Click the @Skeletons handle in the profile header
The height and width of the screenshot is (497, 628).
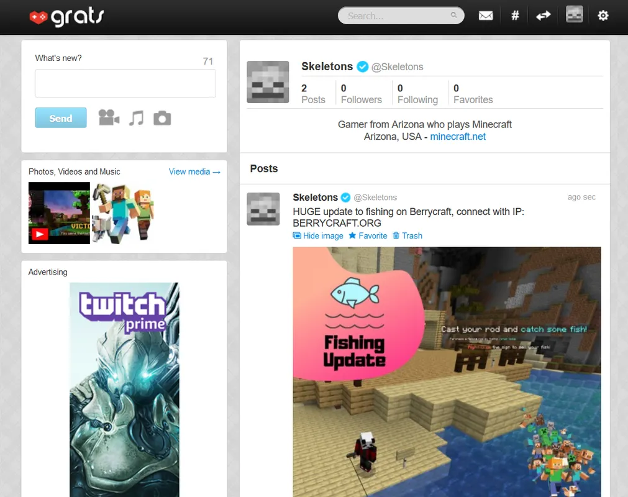coord(398,67)
